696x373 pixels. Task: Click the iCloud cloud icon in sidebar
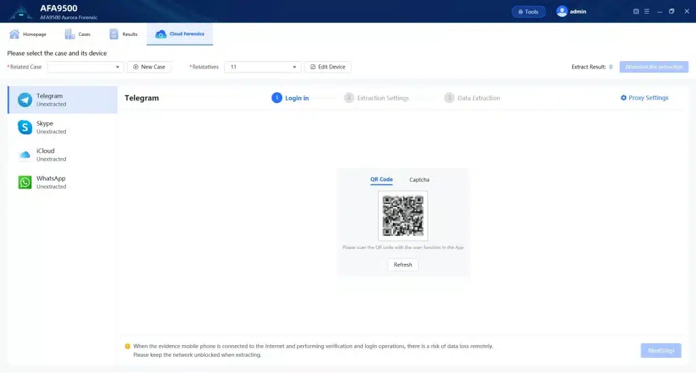click(25, 155)
